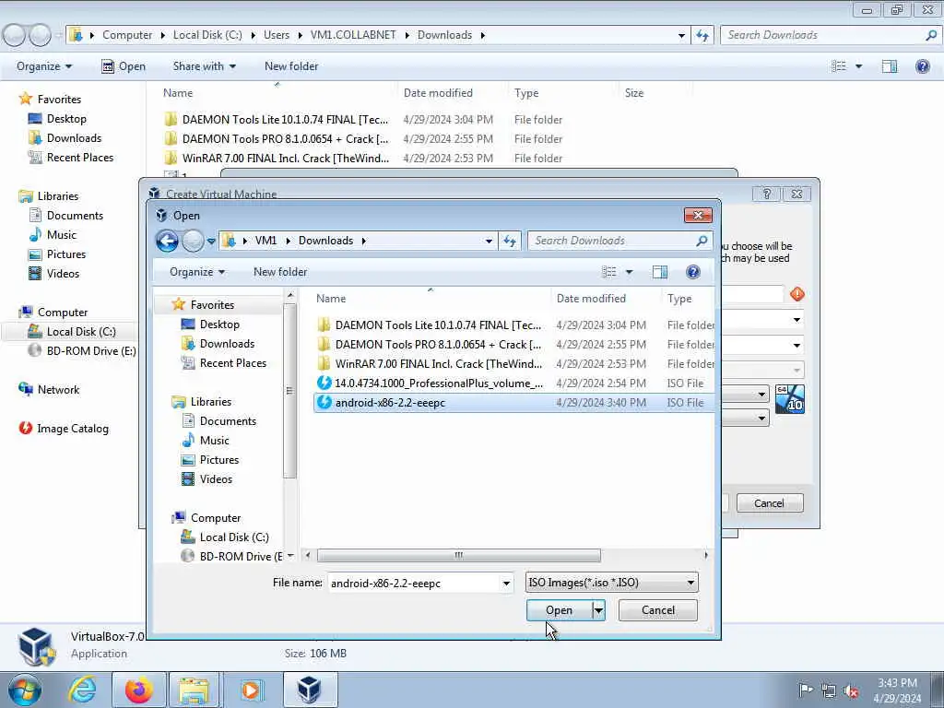Select Local Disk (C:) in the Open dialog sidebar
This screenshot has height=708, width=944.
coord(225,537)
